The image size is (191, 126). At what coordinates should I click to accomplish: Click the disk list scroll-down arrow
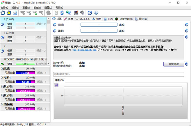pyautogui.click(x=48, y=63)
